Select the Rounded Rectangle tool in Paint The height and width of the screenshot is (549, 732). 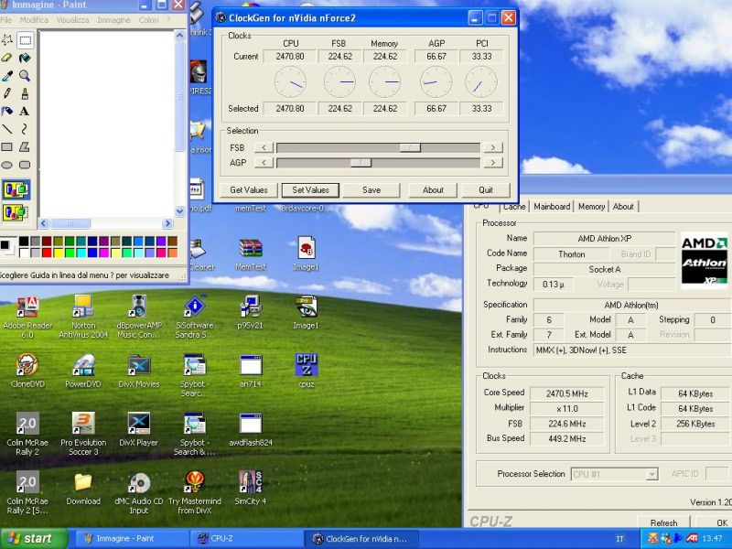coord(26,165)
